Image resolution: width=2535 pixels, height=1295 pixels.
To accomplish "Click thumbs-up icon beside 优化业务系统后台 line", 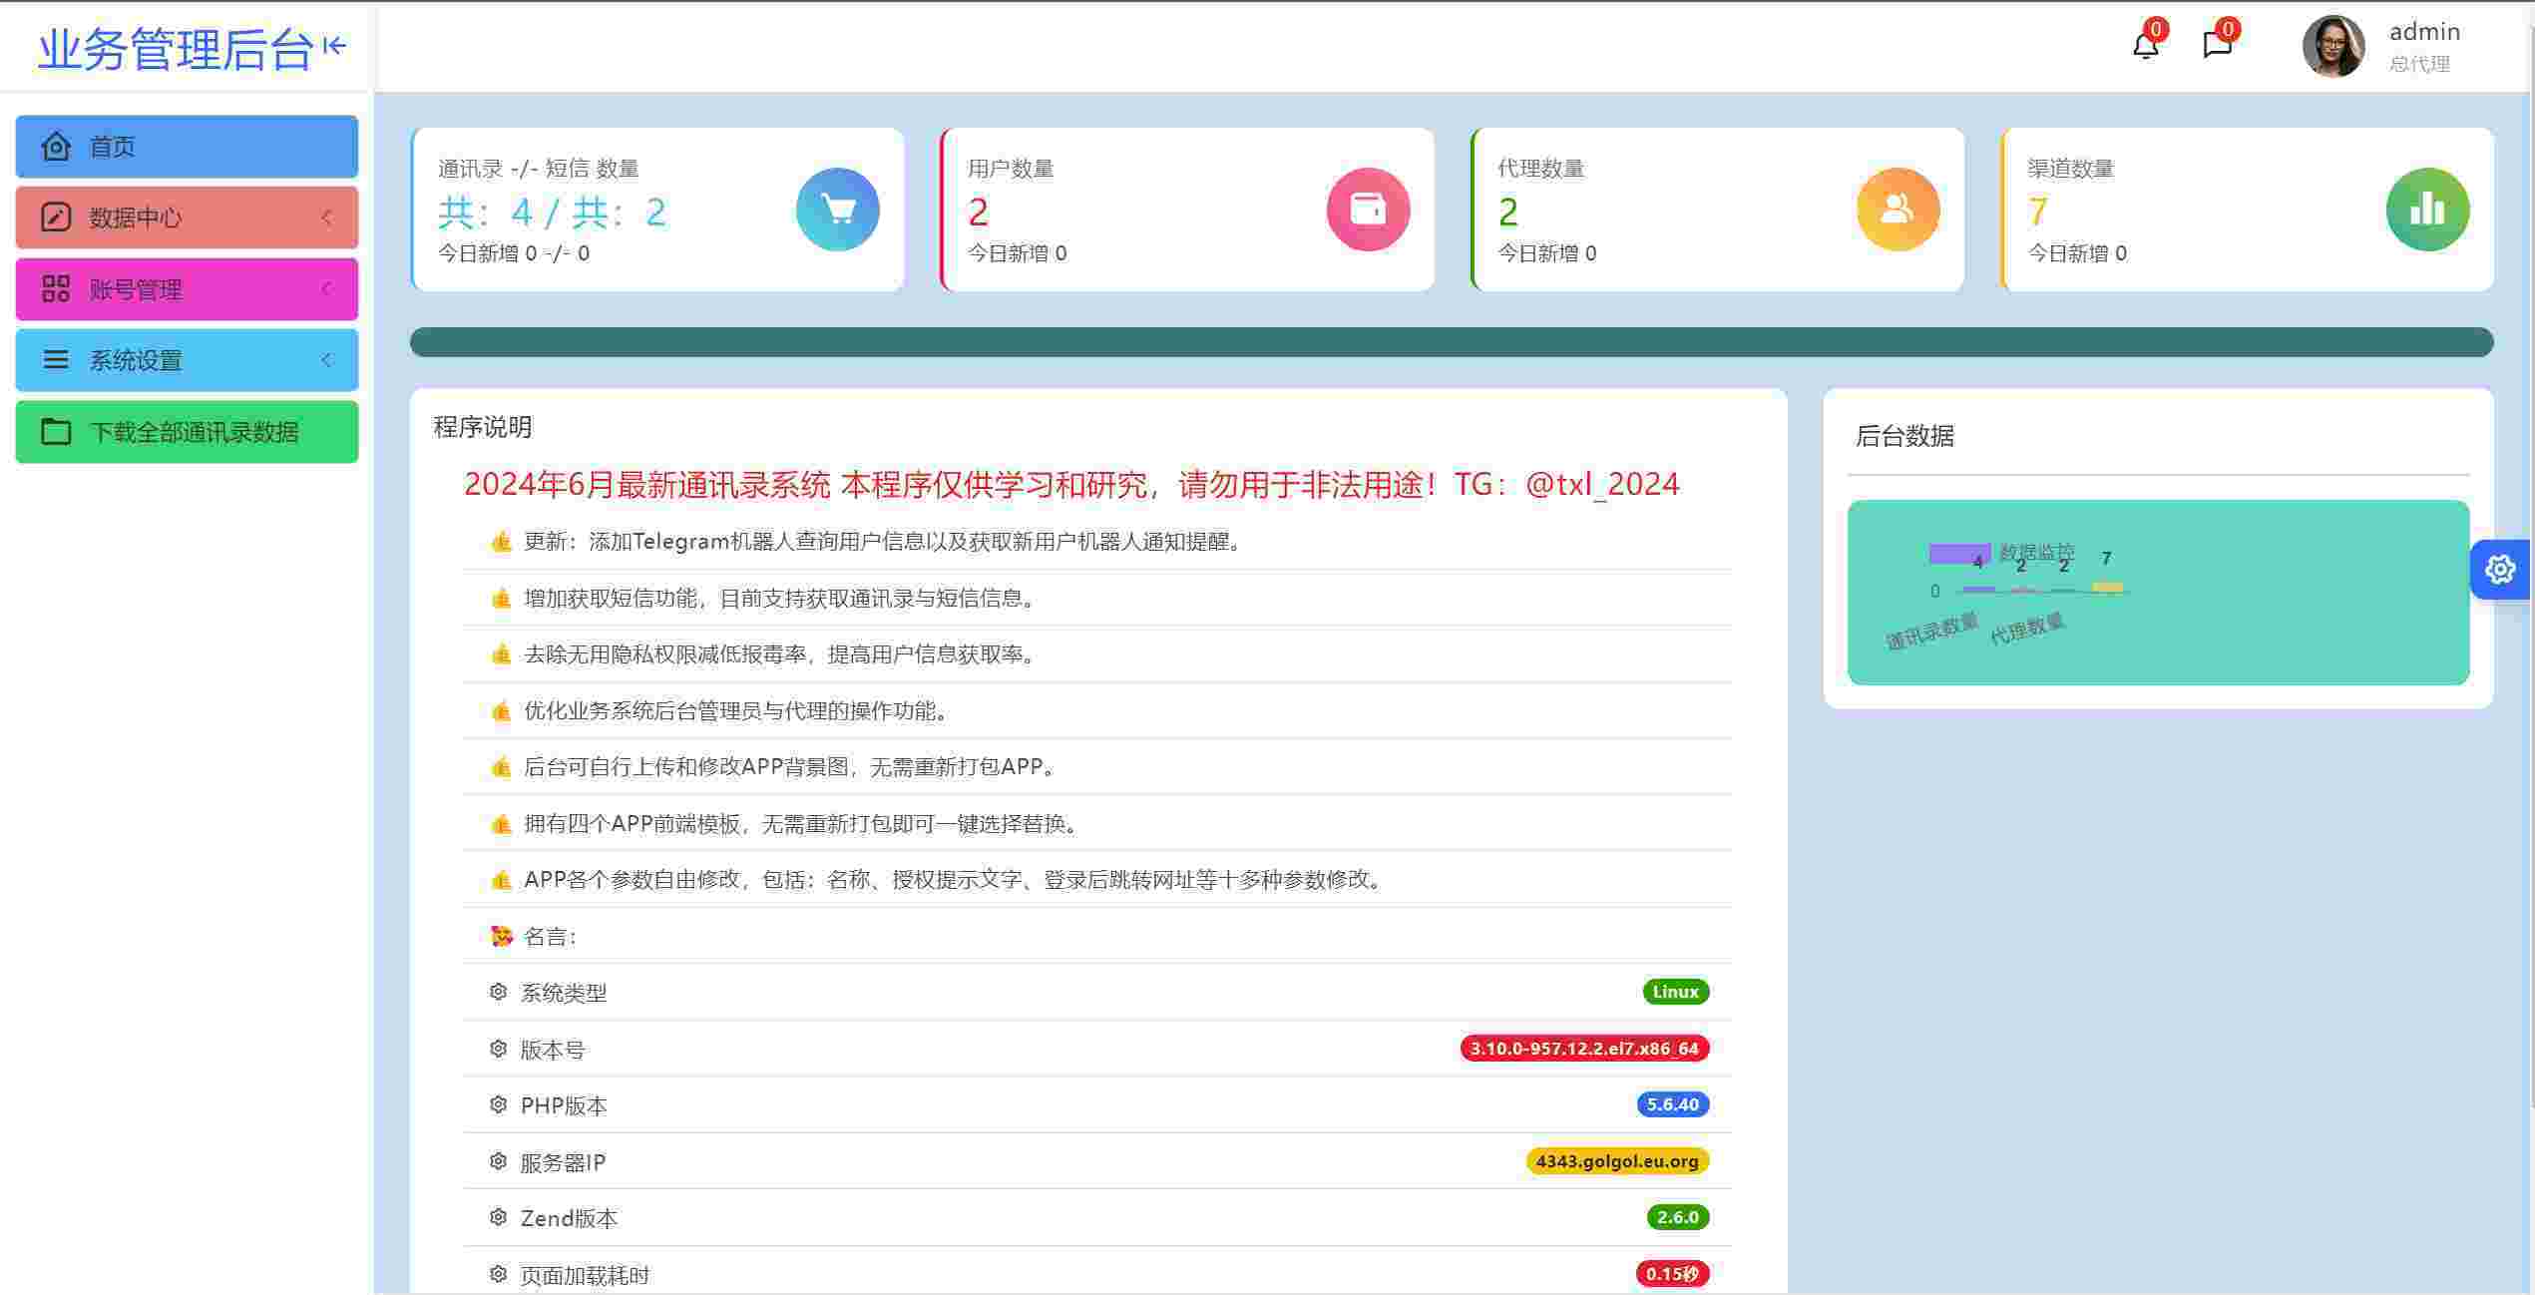I will pyautogui.click(x=501, y=711).
